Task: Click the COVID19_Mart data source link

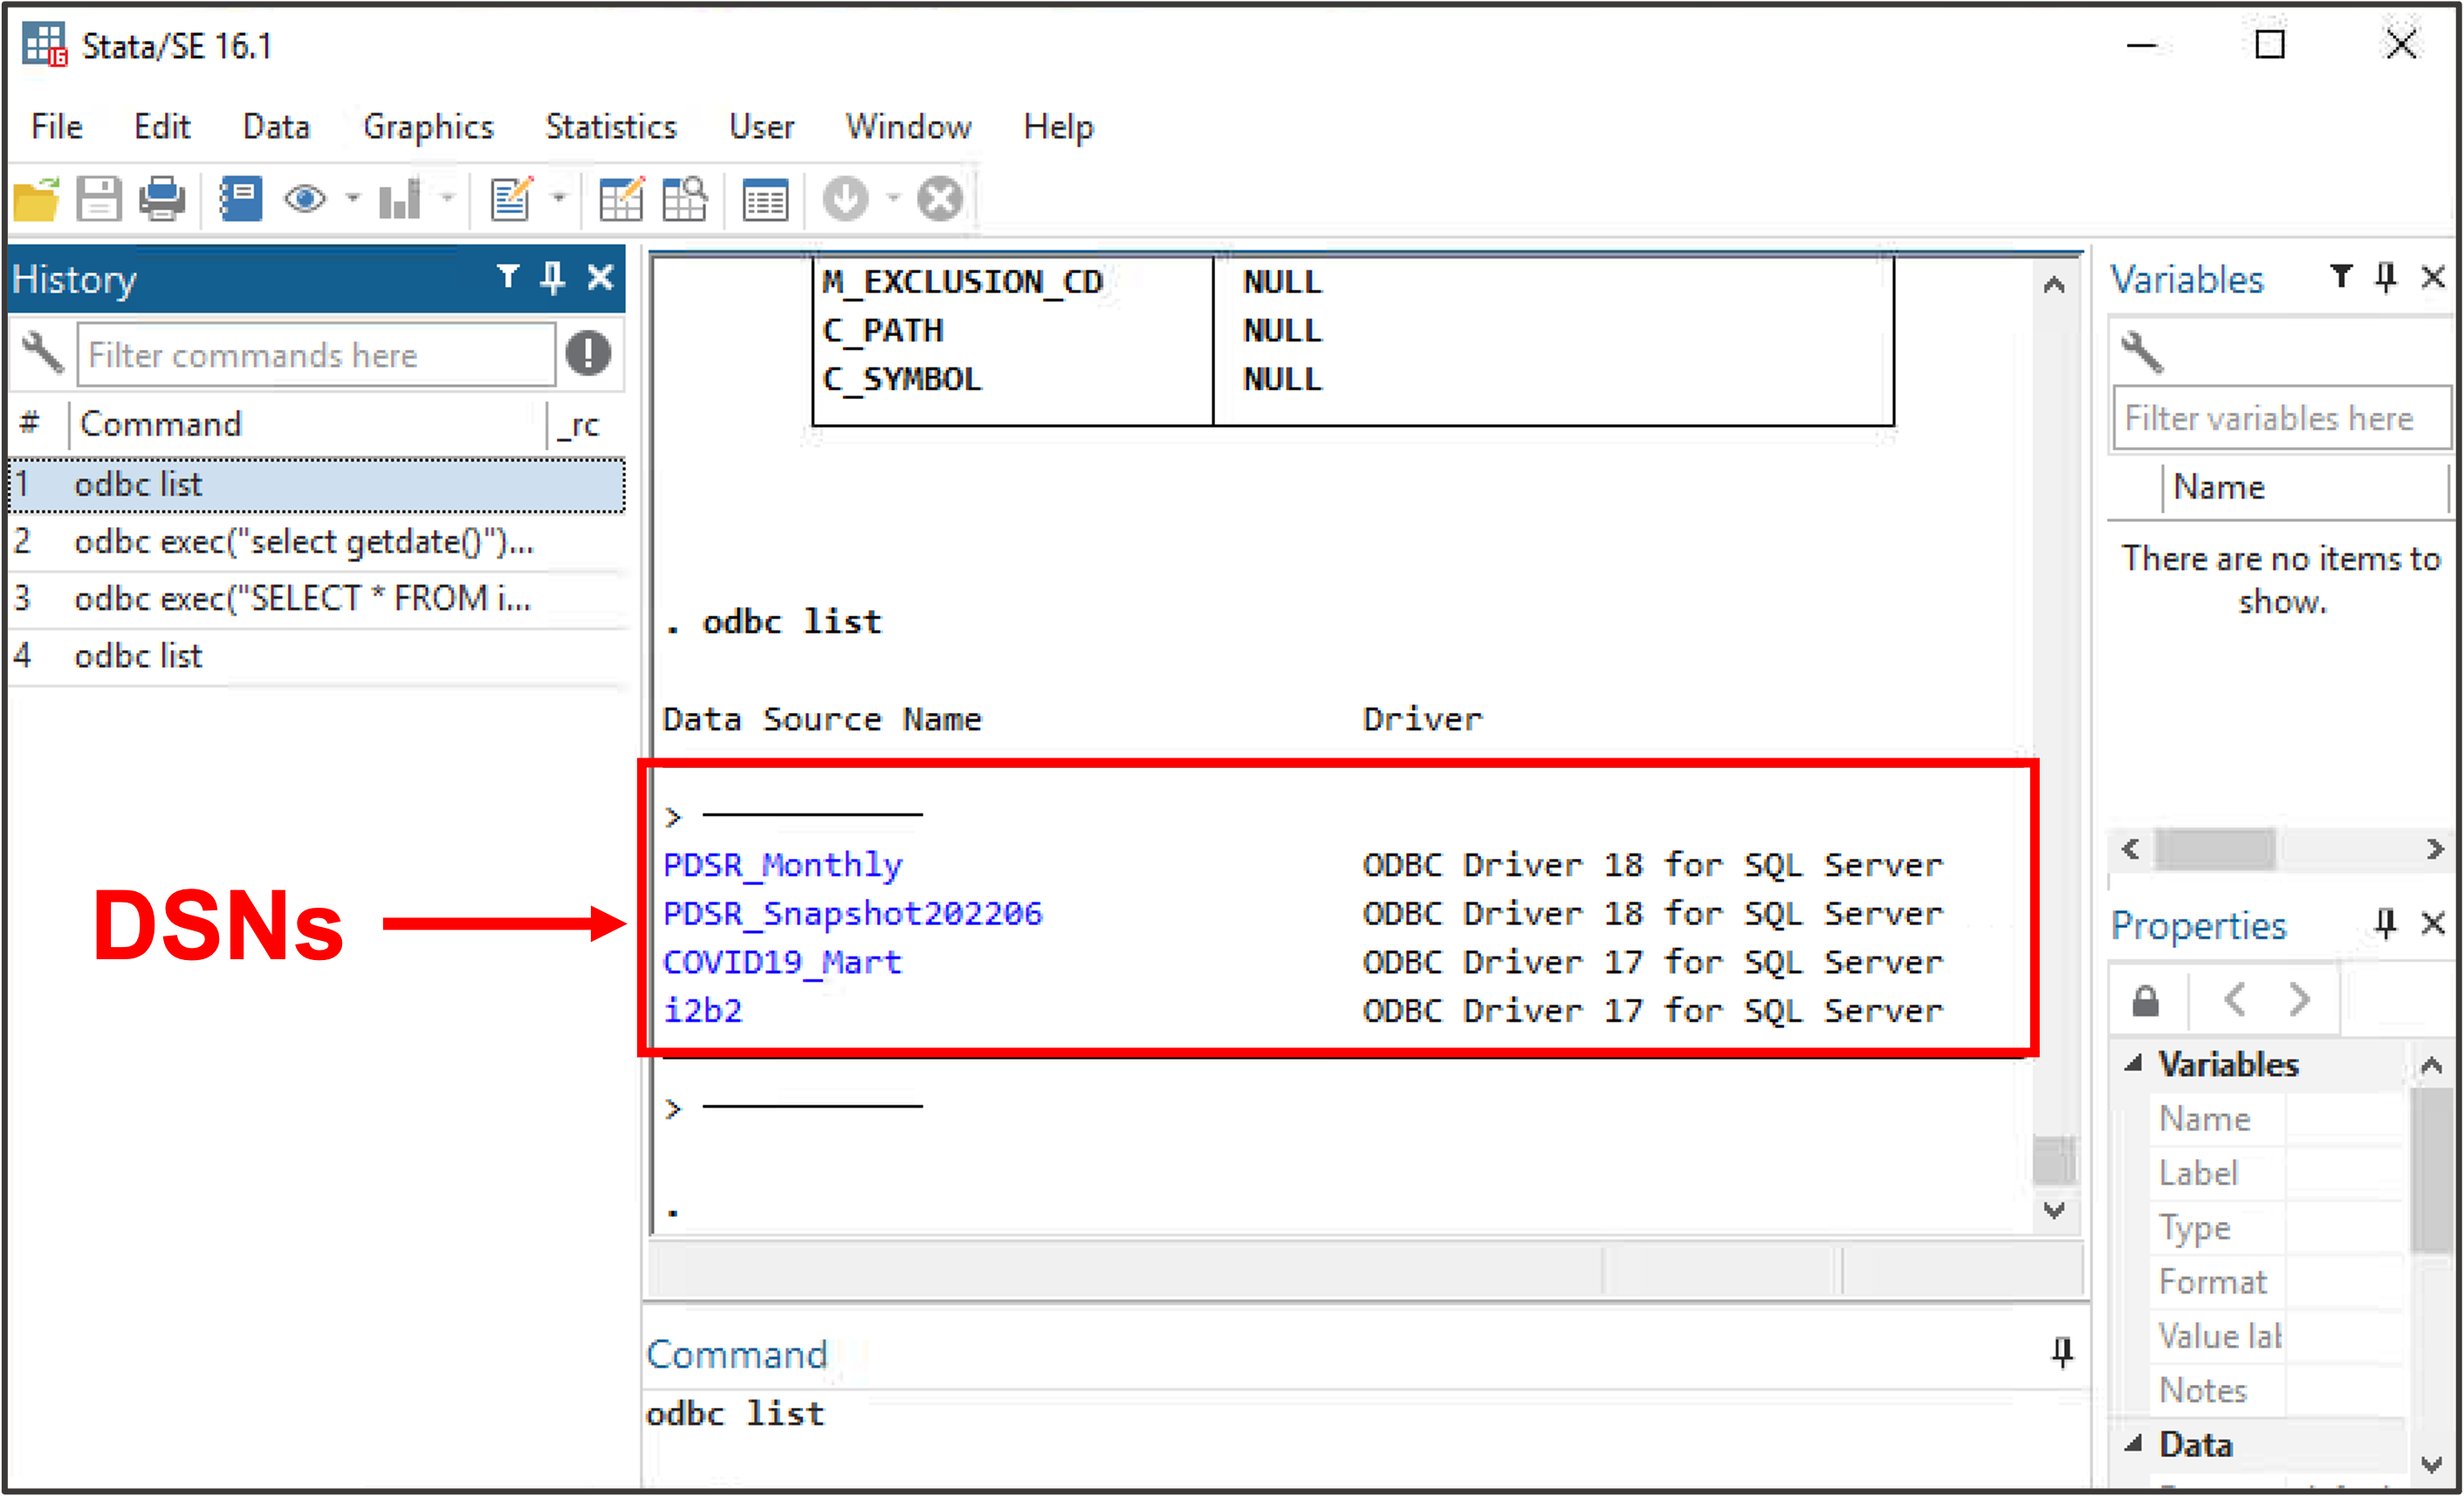Action: tap(783, 962)
